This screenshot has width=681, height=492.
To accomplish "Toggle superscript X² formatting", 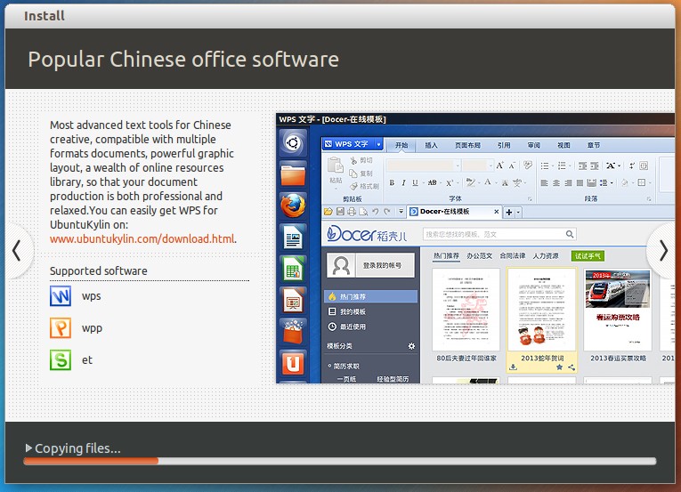I will click(x=450, y=182).
